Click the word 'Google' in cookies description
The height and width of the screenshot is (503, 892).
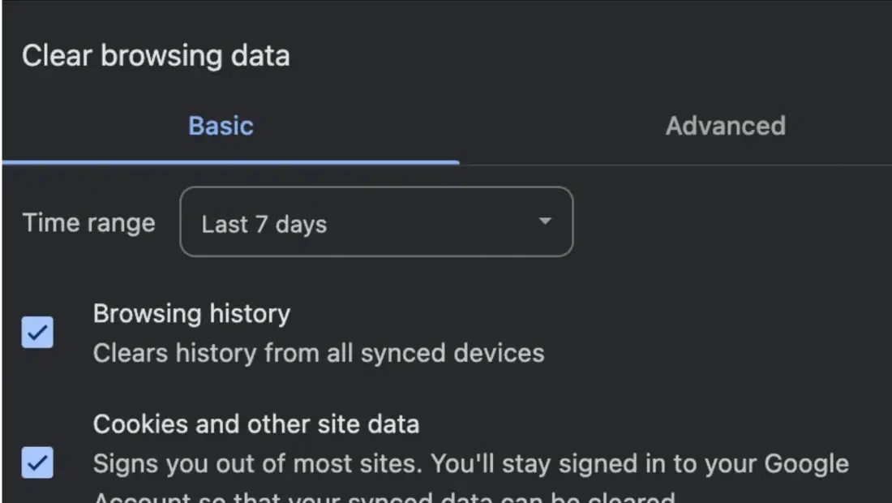(806, 464)
